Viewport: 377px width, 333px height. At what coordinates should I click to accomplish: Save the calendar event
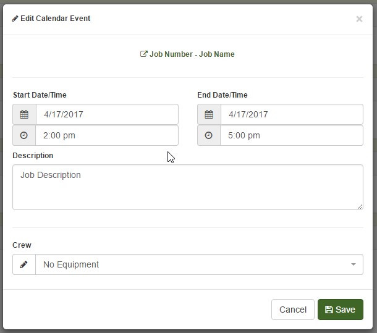pos(340,310)
